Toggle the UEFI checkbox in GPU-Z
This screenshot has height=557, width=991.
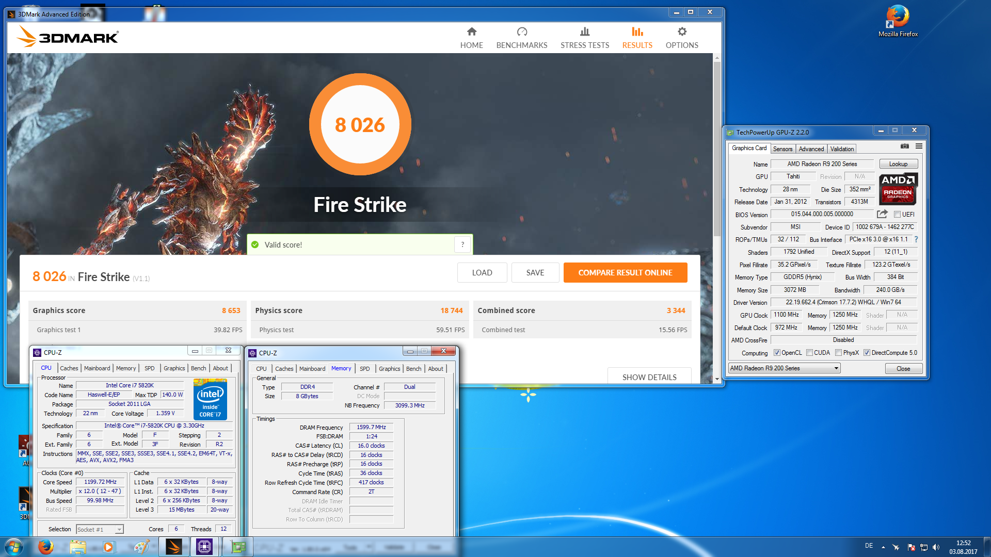click(897, 215)
